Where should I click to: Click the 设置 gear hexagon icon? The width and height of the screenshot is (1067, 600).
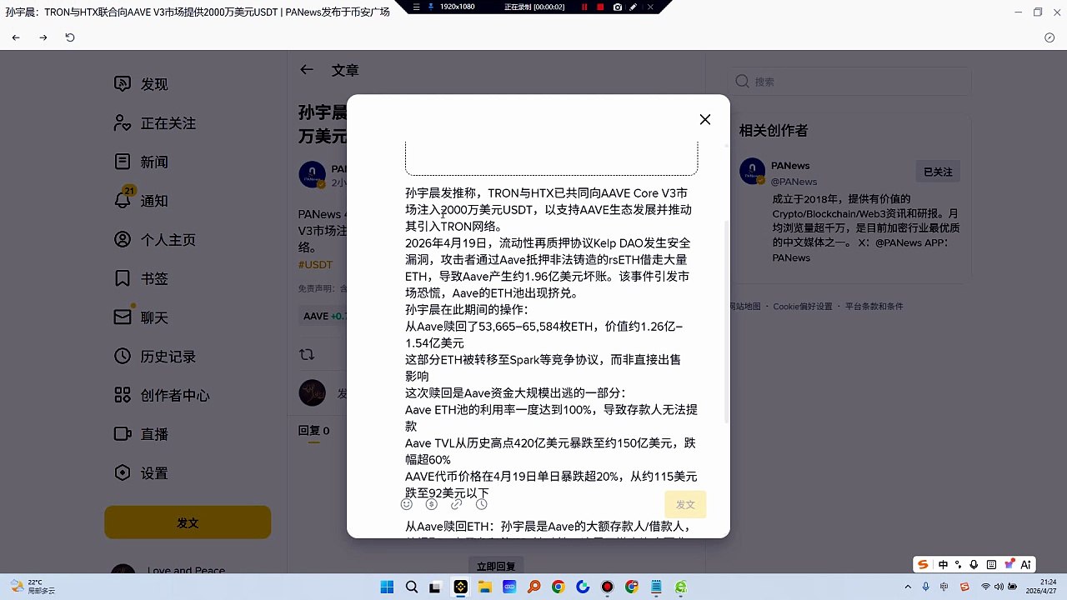(123, 472)
